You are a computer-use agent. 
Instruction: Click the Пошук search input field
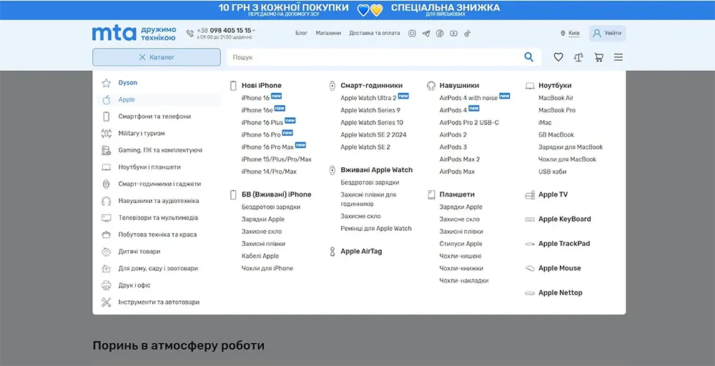tap(372, 57)
